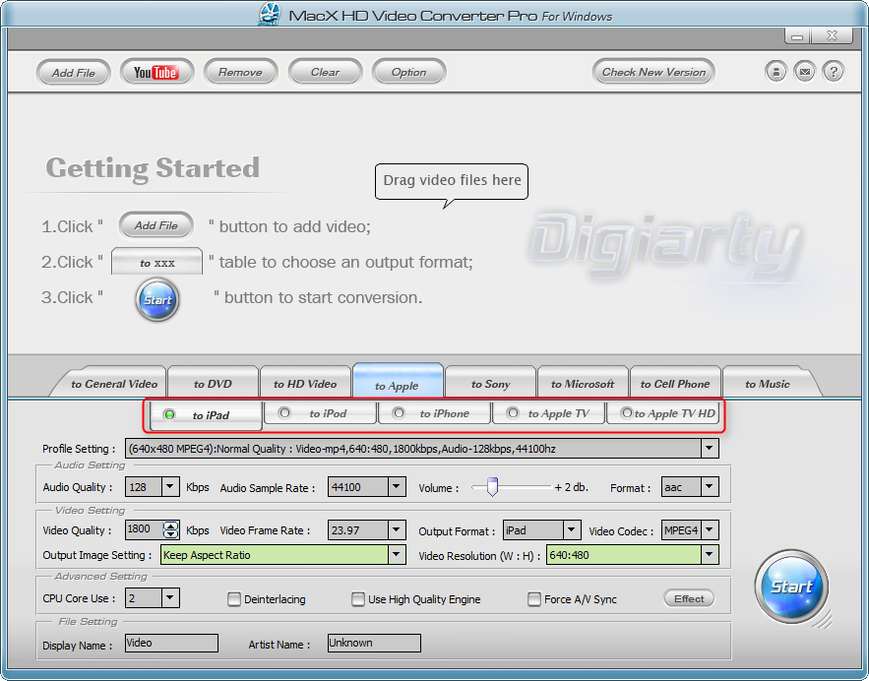This screenshot has height=681, width=869.
Task: Click Check New Version button
Action: pos(654,72)
